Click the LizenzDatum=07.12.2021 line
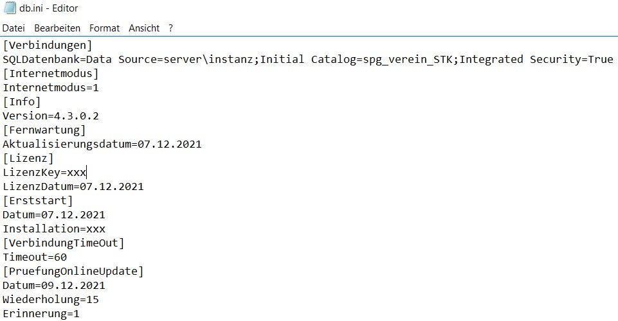This screenshot has height=321, width=618. [73, 187]
